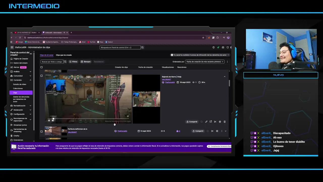Image resolution: width=323 pixels, height=182 pixels.
Task: Click plus circle on Perfecta definicion row
Action: tap(217, 131)
